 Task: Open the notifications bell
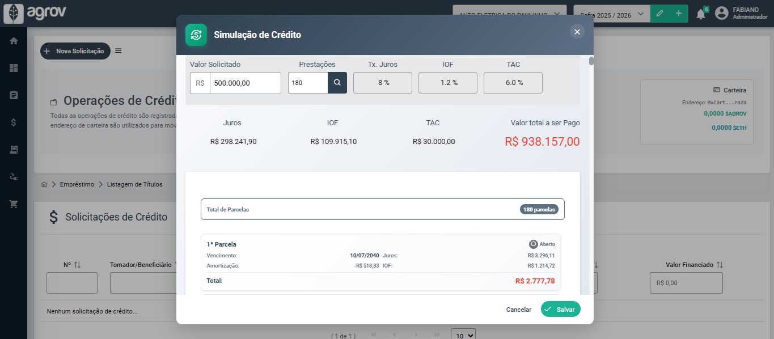coord(701,14)
